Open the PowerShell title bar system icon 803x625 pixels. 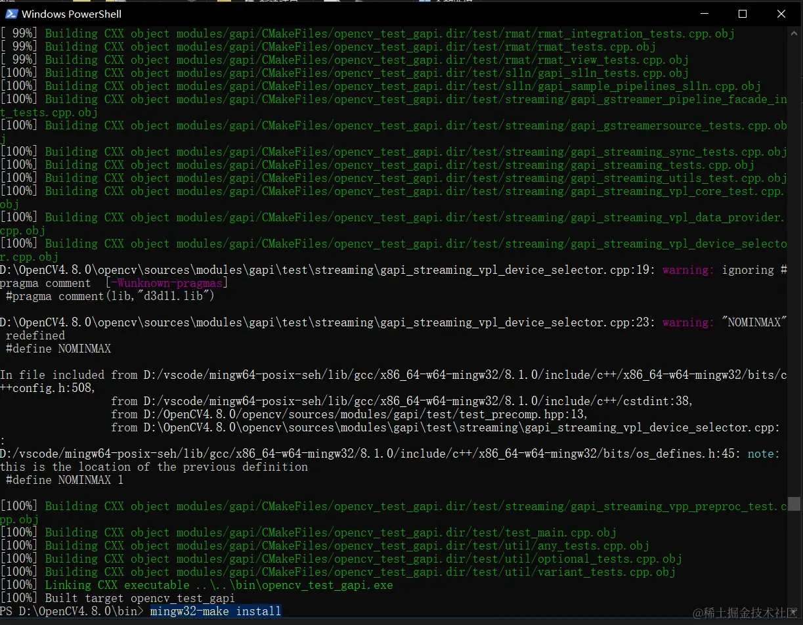tap(10, 14)
